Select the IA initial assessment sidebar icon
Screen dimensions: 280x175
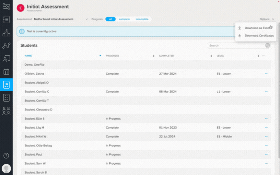pyautogui.click(x=6, y=85)
